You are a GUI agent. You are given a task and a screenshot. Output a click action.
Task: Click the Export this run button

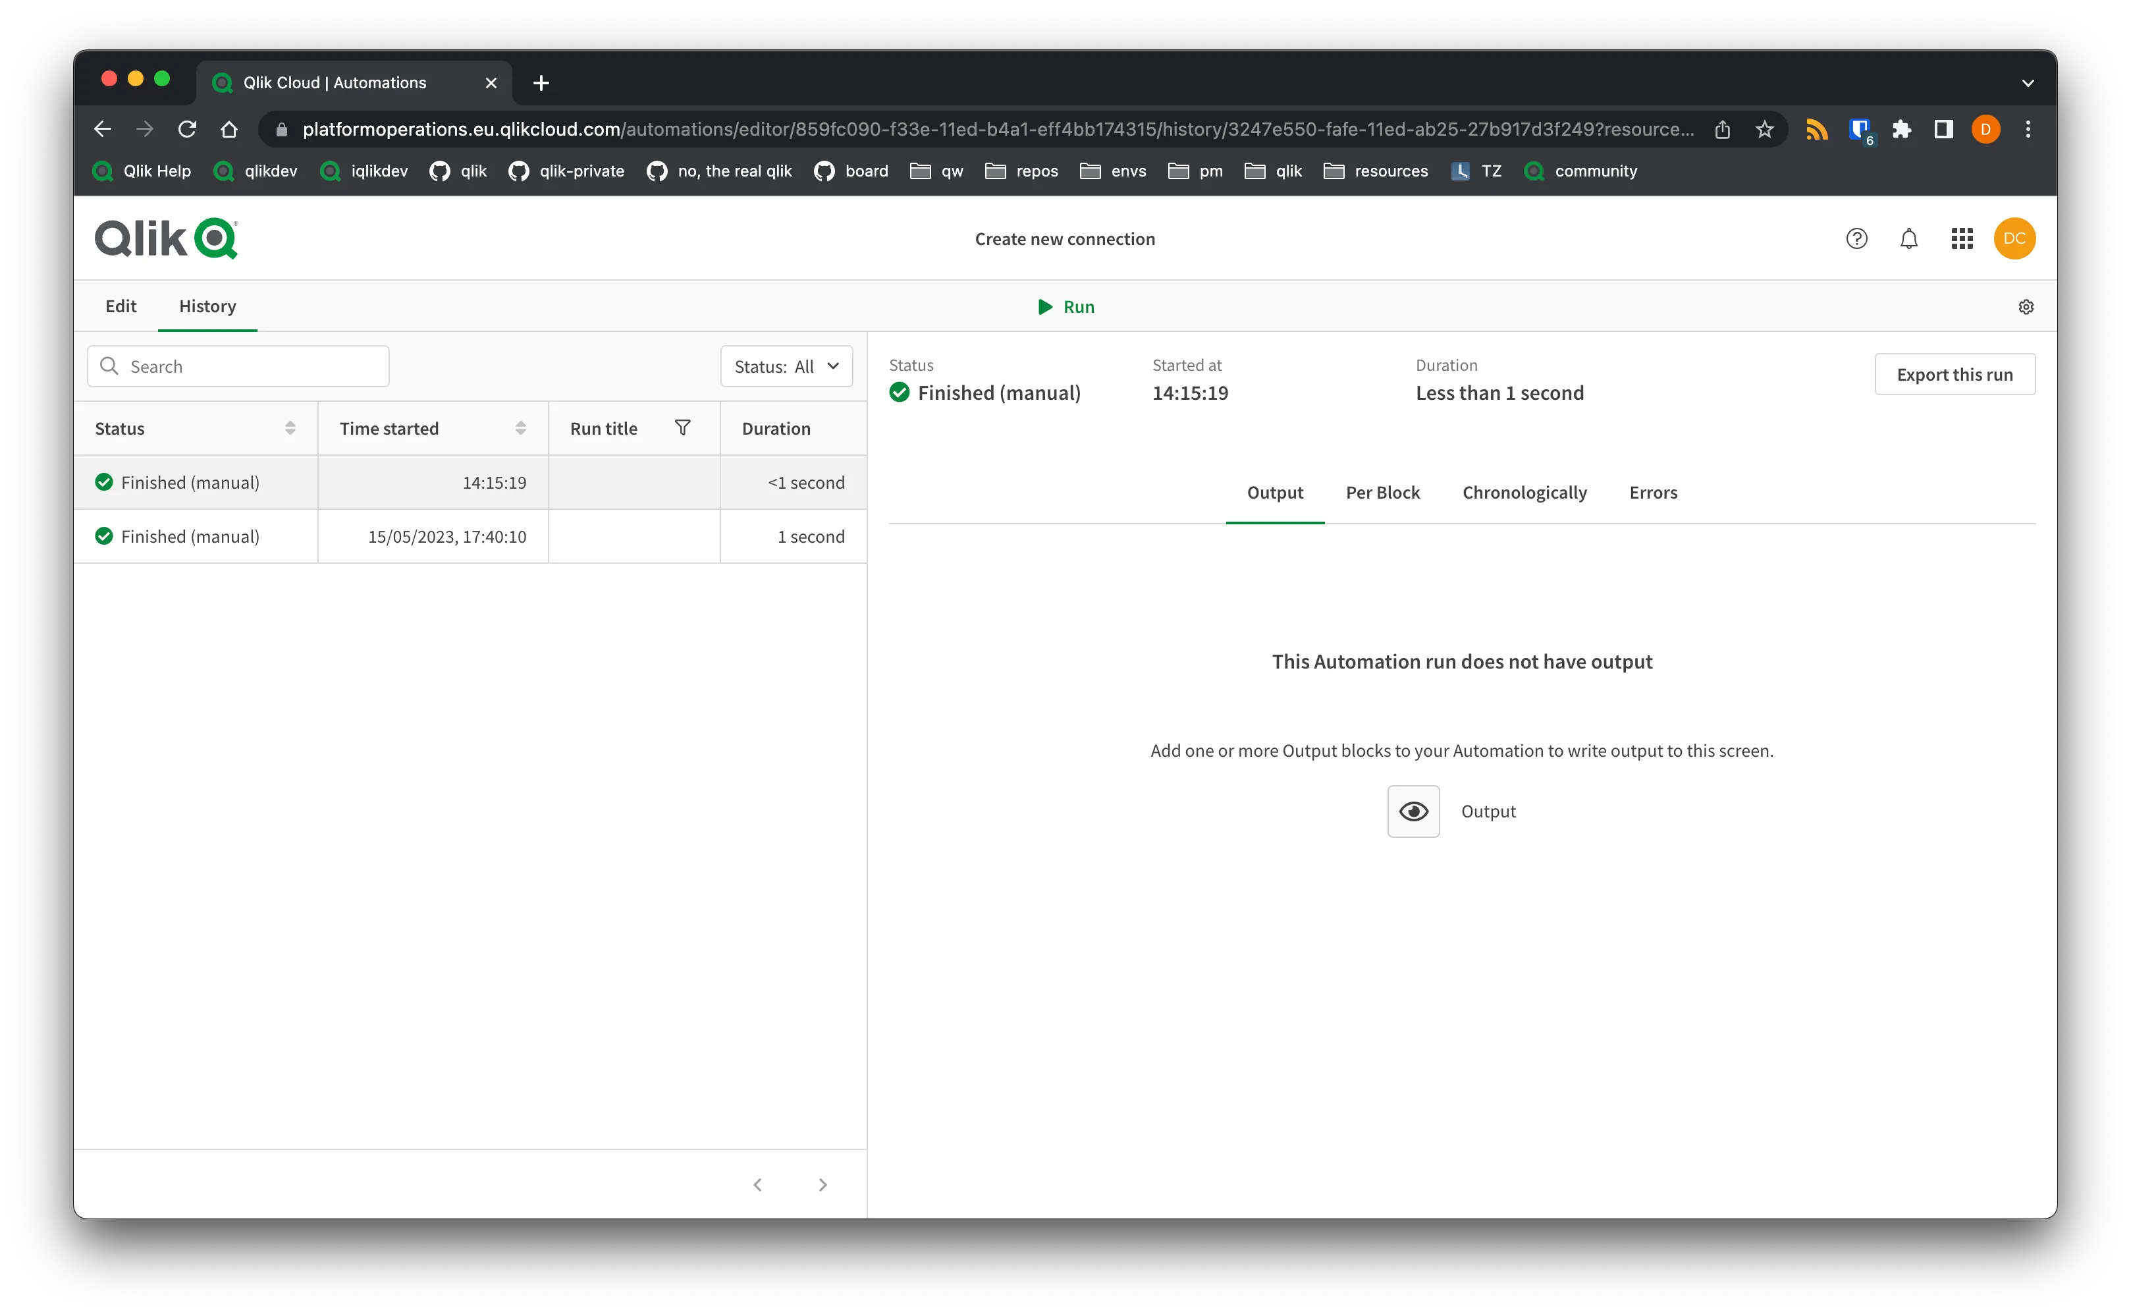click(1955, 373)
